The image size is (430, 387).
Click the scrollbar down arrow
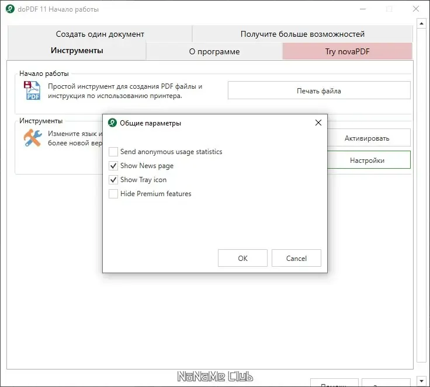pos(421,381)
